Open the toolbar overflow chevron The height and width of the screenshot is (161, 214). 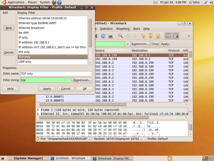click(x=189, y=36)
